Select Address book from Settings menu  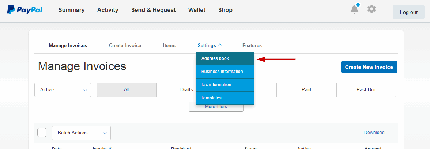point(225,58)
